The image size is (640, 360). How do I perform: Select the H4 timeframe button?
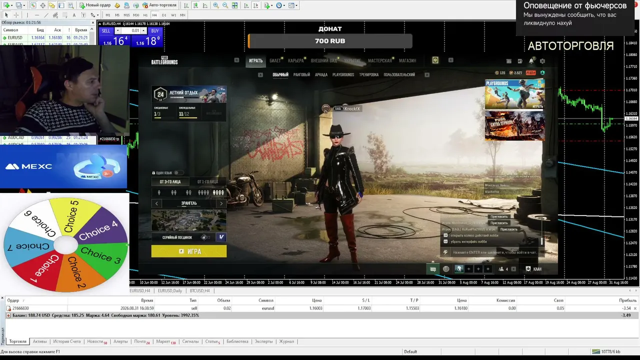[x=154, y=15]
